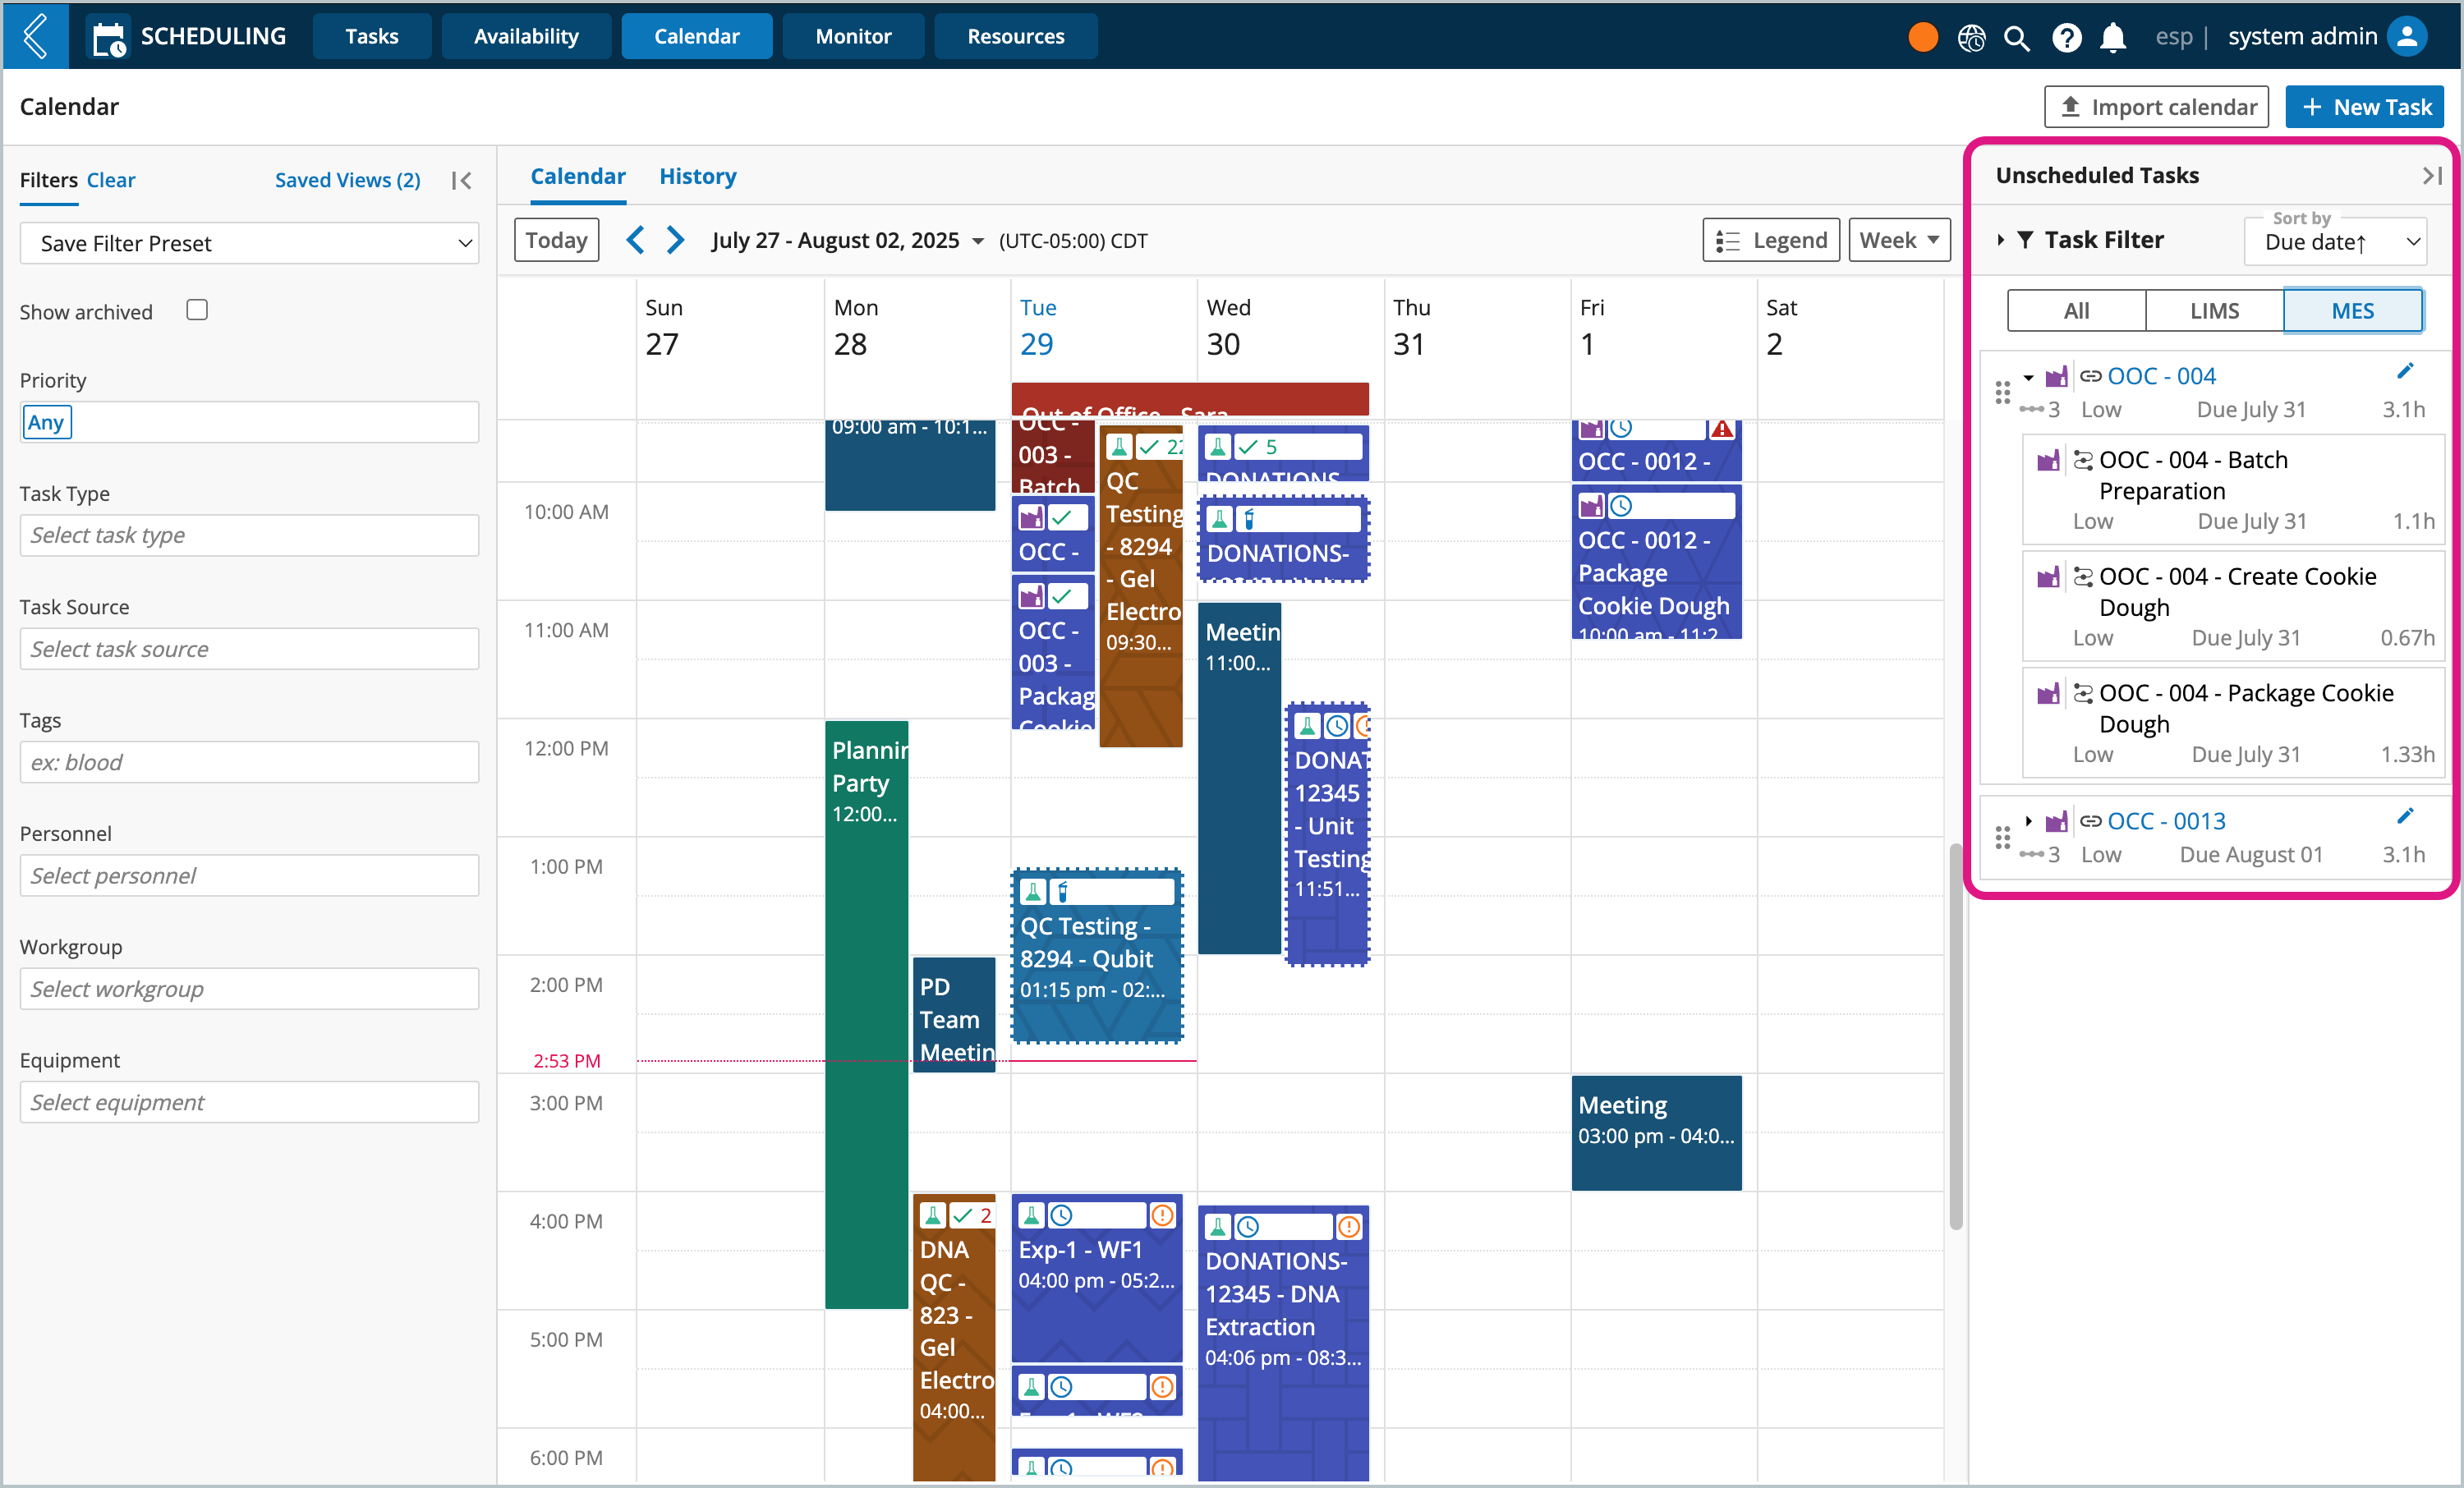Collapse the Unscheduled Tasks panel
The image size is (2464, 1488).
2432,175
